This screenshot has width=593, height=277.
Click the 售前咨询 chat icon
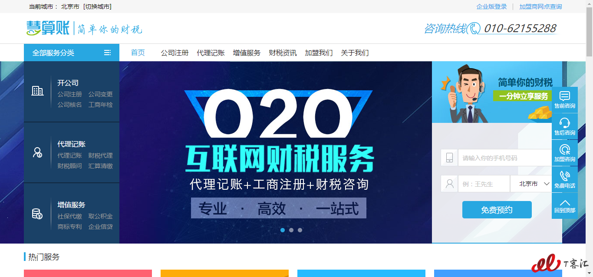click(x=564, y=96)
